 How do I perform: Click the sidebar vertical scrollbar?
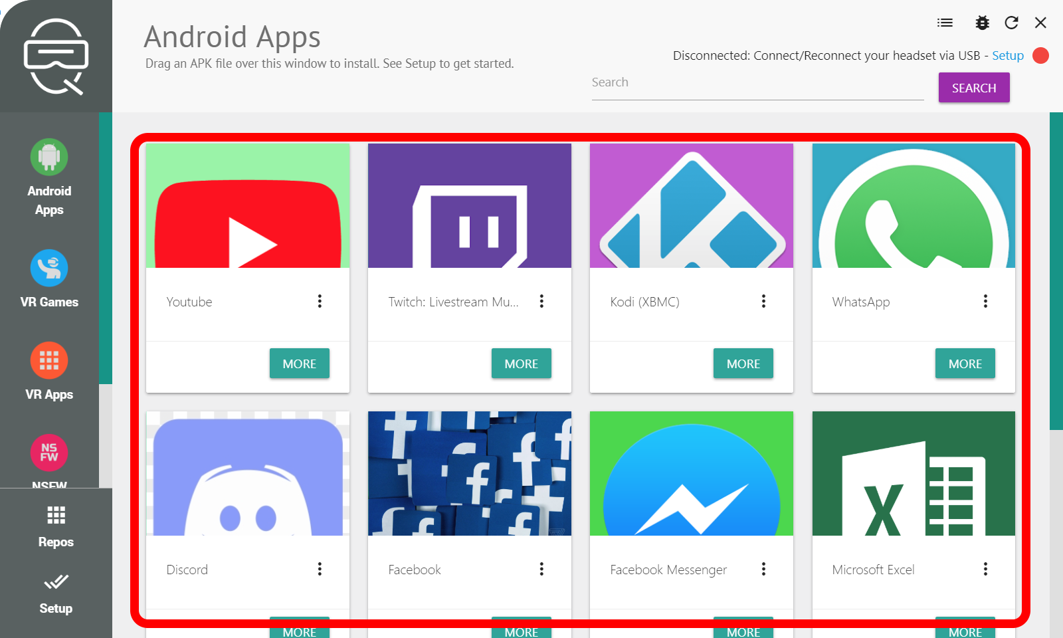pyautogui.click(x=105, y=248)
